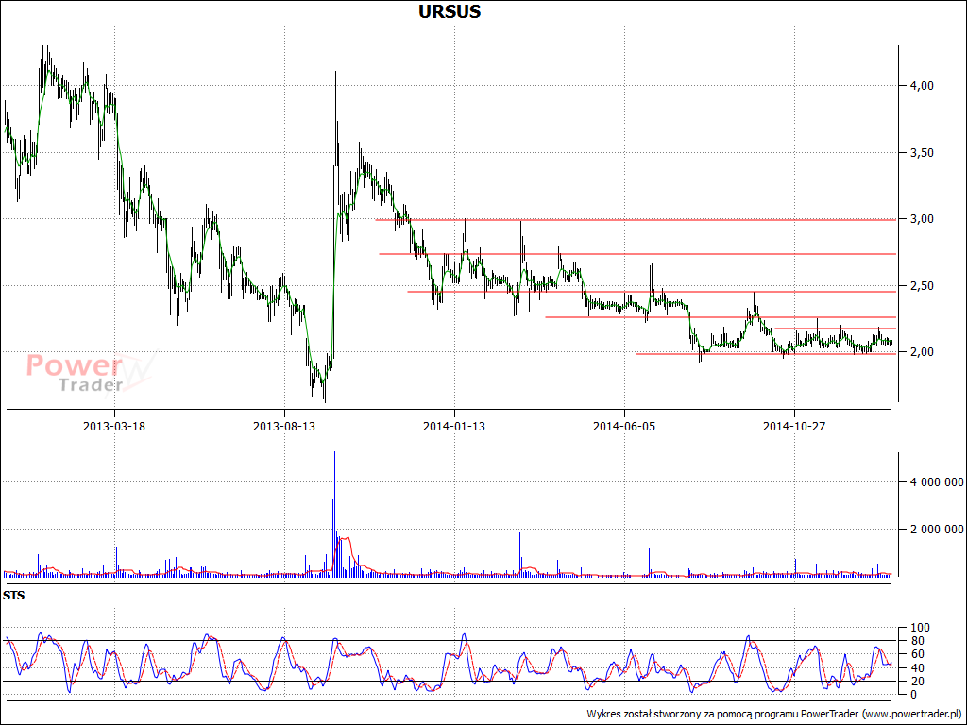Click the 80 stochastic axis label
The image size is (967, 725).
(916, 641)
